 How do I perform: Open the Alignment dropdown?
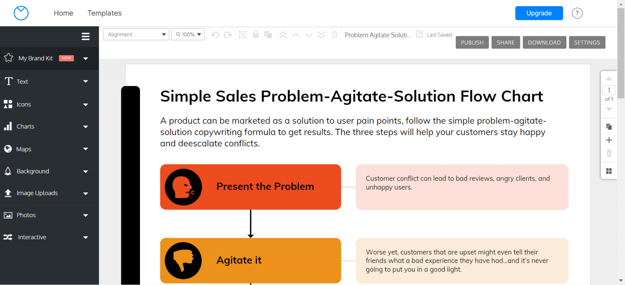[x=136, y=34]
